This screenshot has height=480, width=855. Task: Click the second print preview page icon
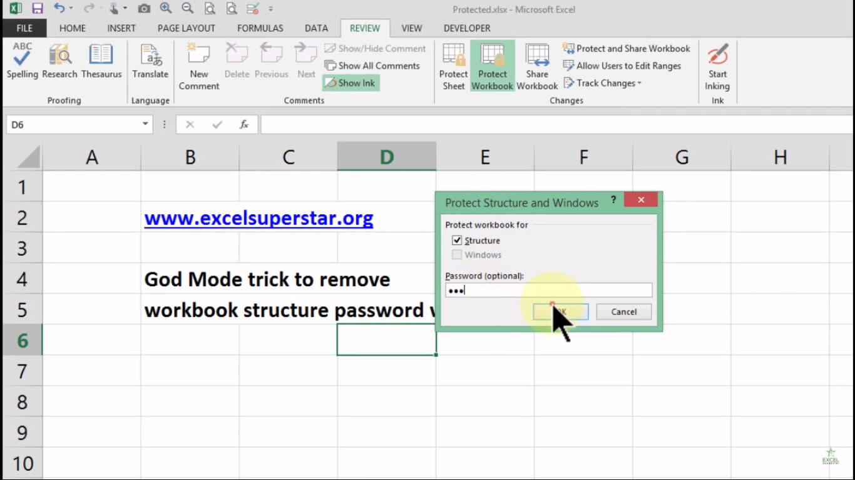tap(232, 9)
